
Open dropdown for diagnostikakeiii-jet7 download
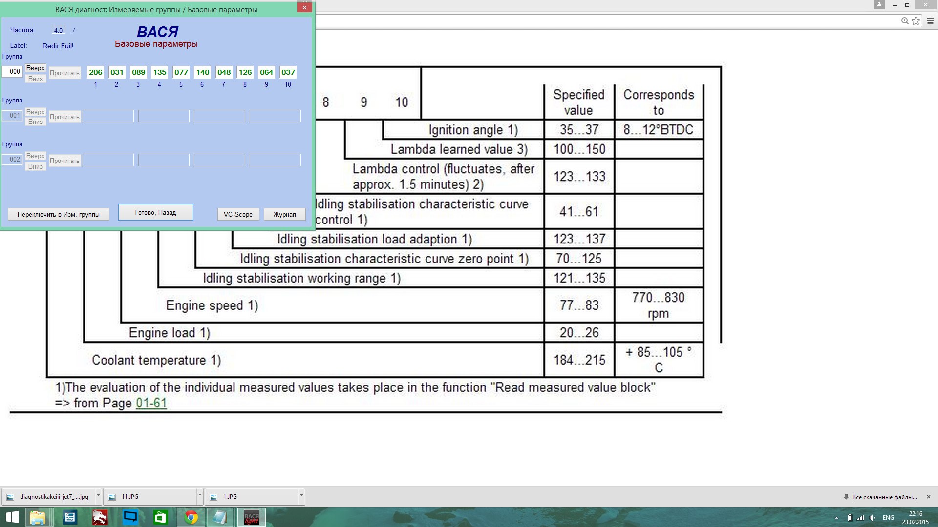[x=98, y=495]
